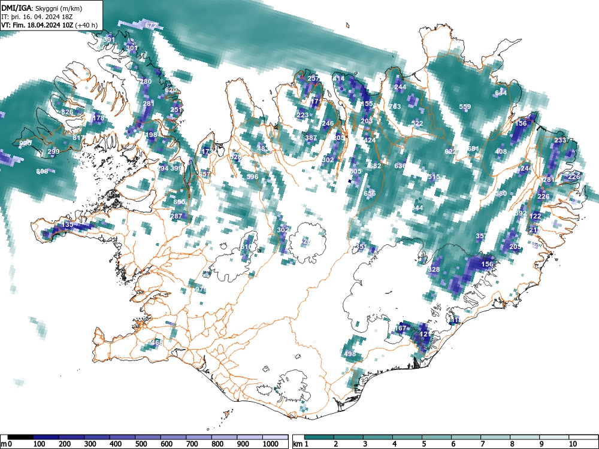Screen dimensions: 599x449
Task: Click the 167 value near the southeast glacier
Action: pyautogui.click(x=400, y=328)
